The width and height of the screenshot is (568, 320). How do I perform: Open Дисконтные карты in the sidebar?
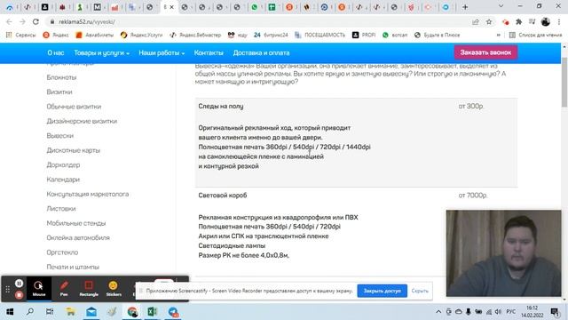73,150
